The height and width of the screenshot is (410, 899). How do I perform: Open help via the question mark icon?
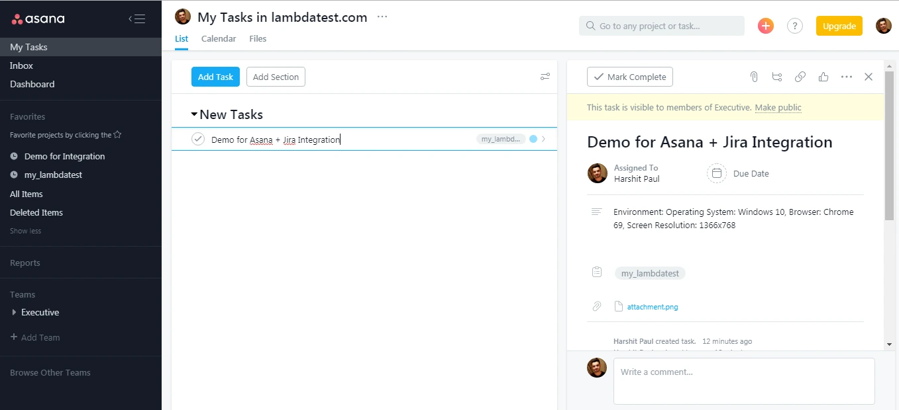[x=794, y=25]
